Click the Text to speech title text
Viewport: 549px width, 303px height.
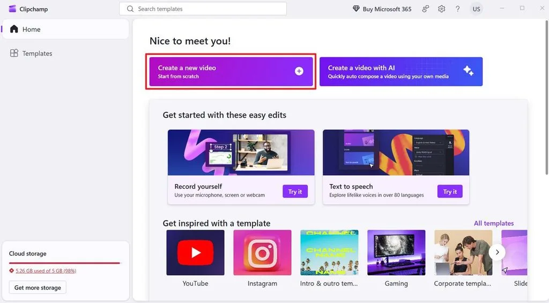tap(351, 187)
